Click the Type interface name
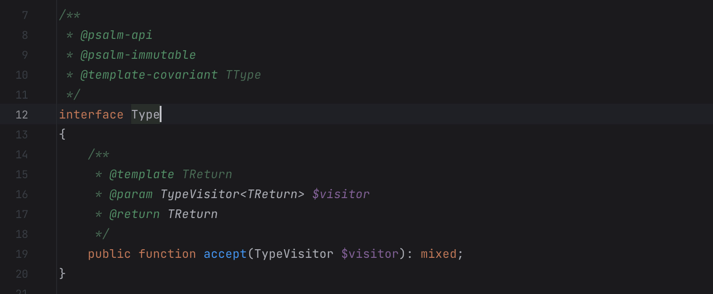Viewport: 713px width, 294px height. click(145, 115)
